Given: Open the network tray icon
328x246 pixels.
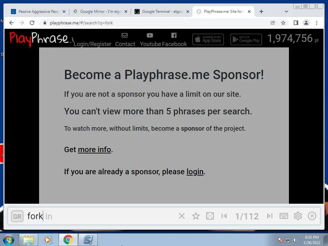Looking at the screenshot, I should [x=288, y=240].
